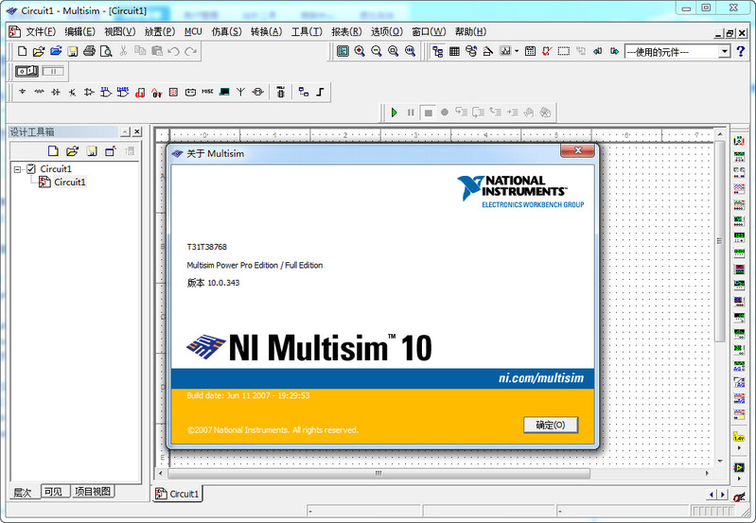Viewport: 756px width, 523px height.
Task: Place a Source component from toolbar
Action: click(22, 92)
